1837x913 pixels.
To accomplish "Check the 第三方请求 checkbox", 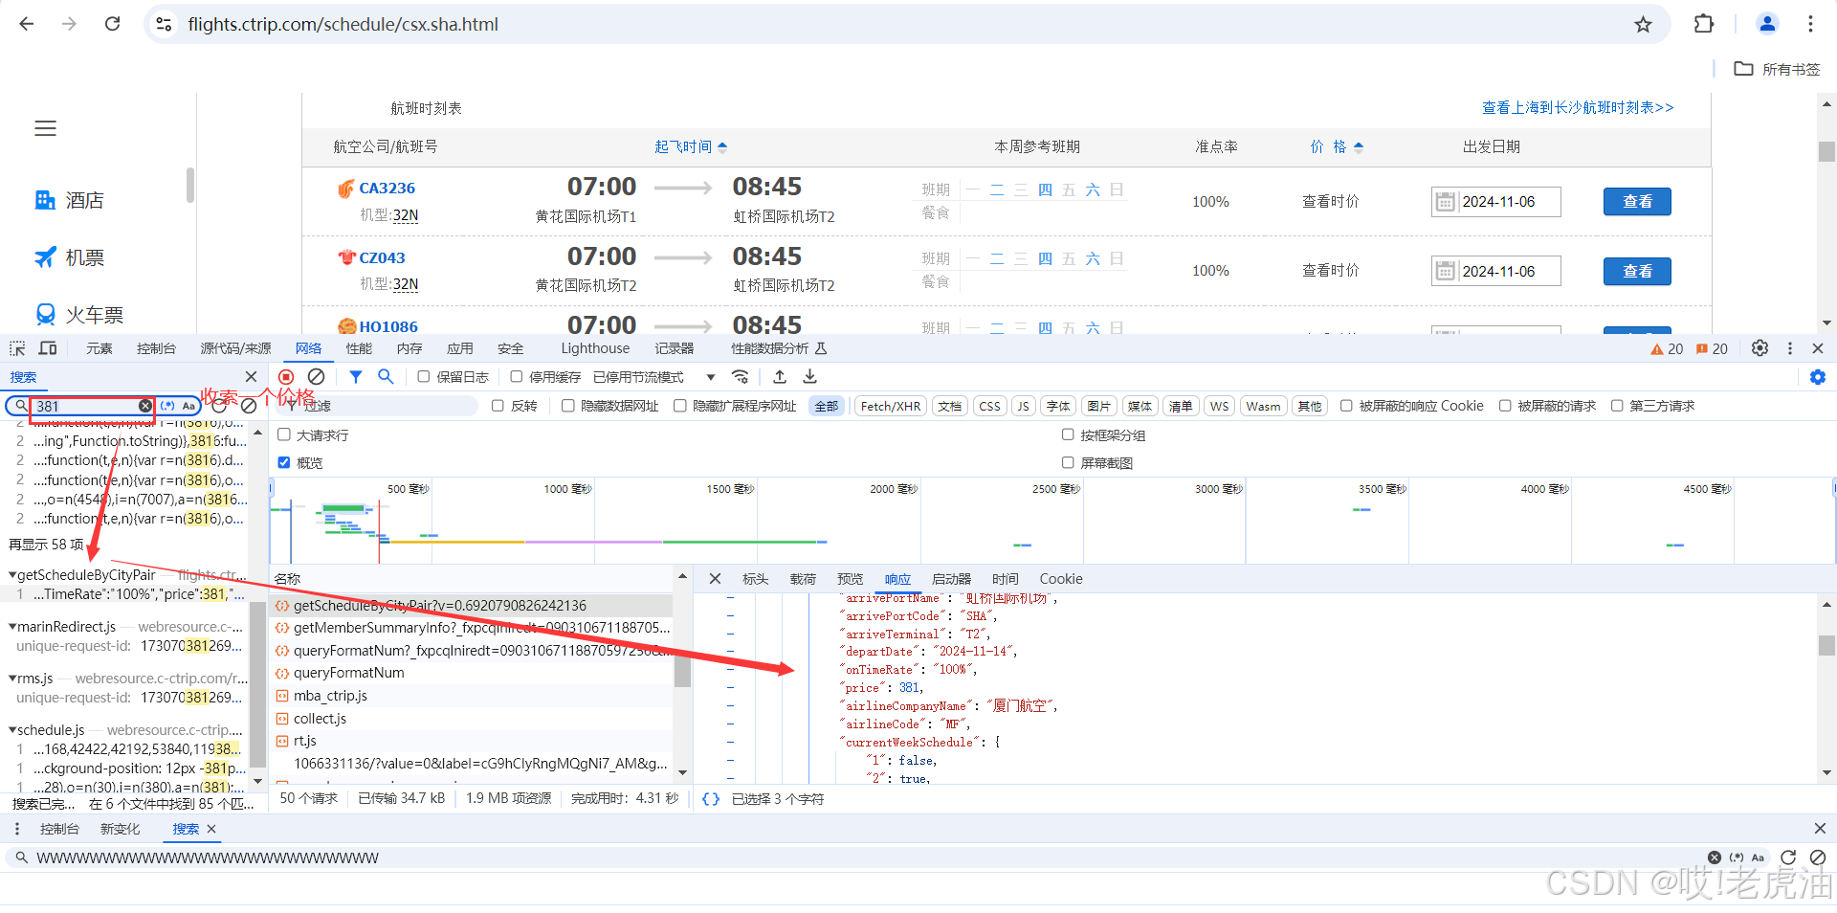I will coord(1617,406).
